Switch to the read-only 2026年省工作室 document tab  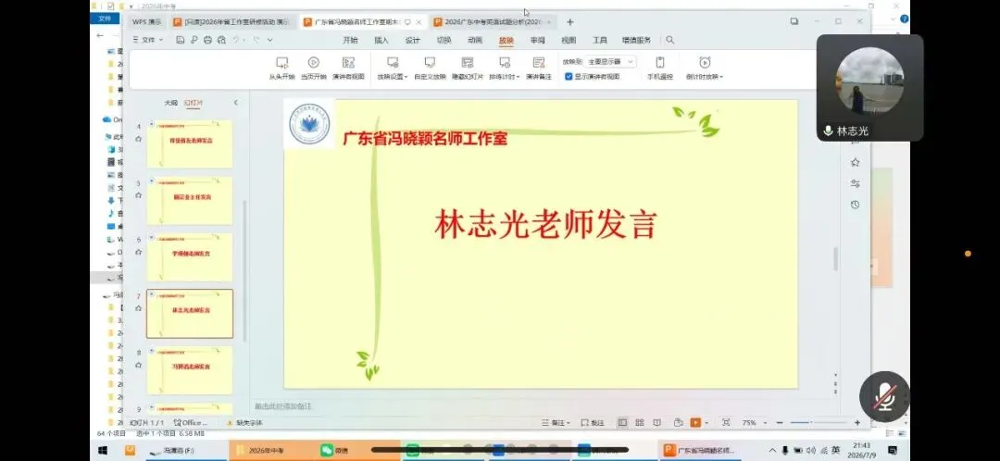coord(231,21)
